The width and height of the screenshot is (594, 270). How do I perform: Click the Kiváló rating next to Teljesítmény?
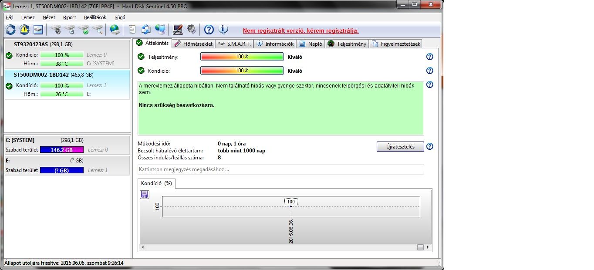295,57
